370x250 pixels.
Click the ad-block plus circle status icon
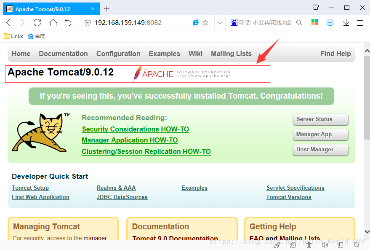(293, 245)
